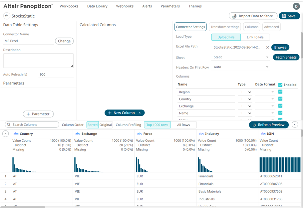This screenshot has width=303, height=208.
Task: Click Import Data to Store
Action: click(252, 16)
